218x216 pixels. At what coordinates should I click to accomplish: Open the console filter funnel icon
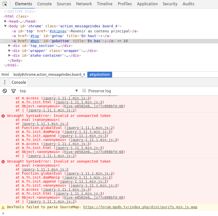click(x=13, y=91)
